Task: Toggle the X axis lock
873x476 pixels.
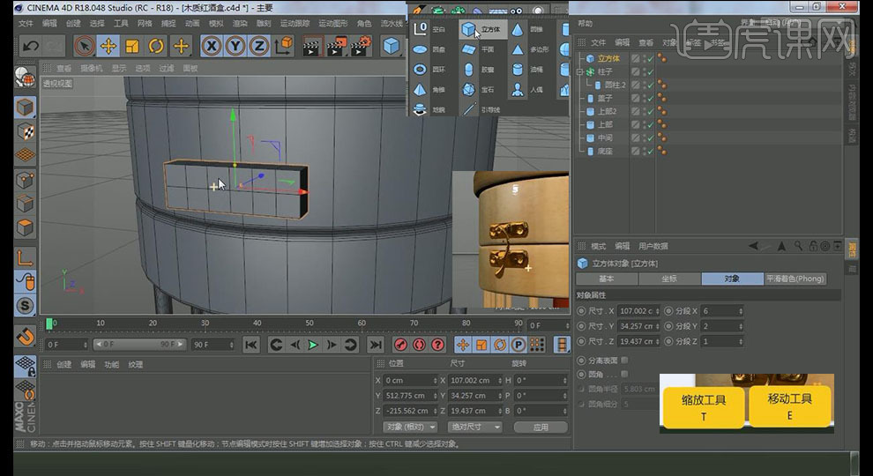Action: (211, 46)
